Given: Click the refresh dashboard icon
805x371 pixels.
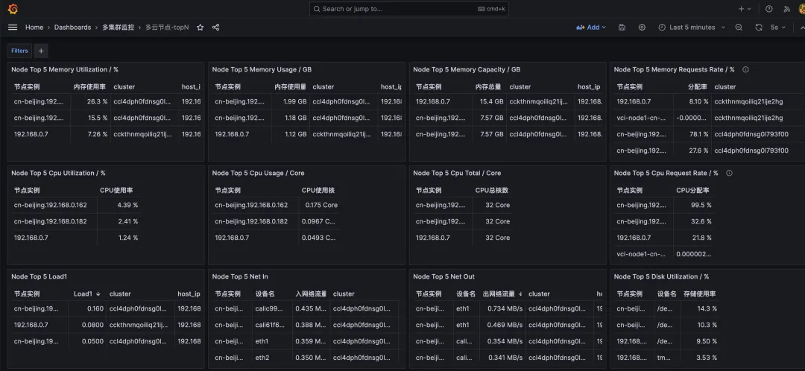Looking at the screenshot, I should (x=759, y=28).
